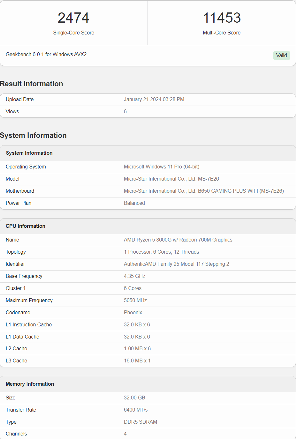Click the 5050 MHz maximum frequency value
Viewport: 296px width, 439px height.
pos(135,301)
